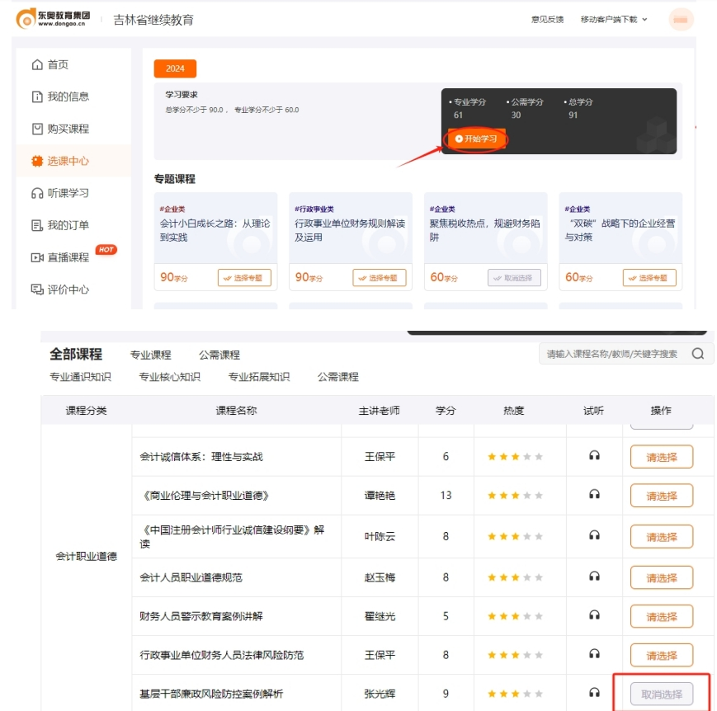This screenshot has height=711, width=717.
Task: Select 选择专题 for 会计小白成长之路
Action: coord(246,278)
